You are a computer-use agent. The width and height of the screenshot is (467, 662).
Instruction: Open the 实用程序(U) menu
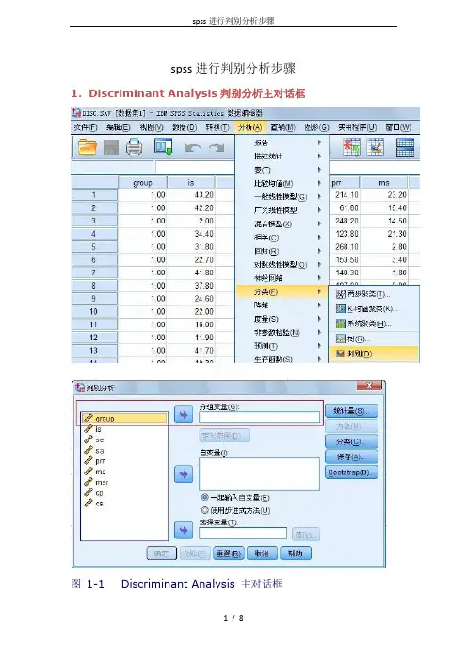coord(357,127)
